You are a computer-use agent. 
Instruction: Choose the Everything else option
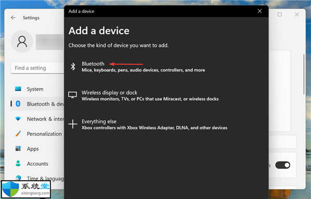click(148, 124)
